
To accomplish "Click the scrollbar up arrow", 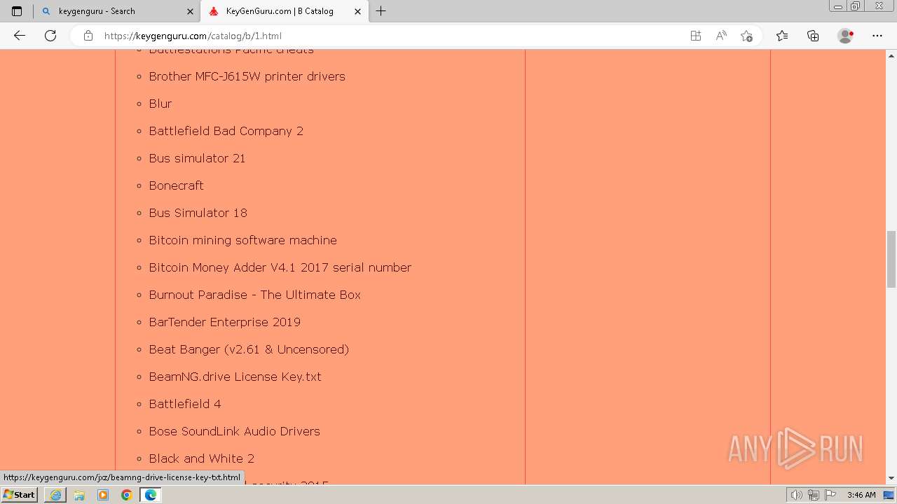I will click(891, 55).
